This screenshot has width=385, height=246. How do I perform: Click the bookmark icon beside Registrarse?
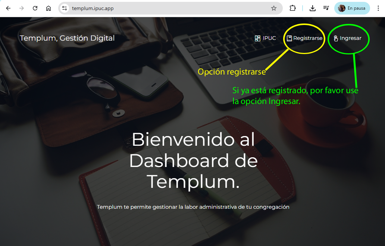(x=289, y=38)
